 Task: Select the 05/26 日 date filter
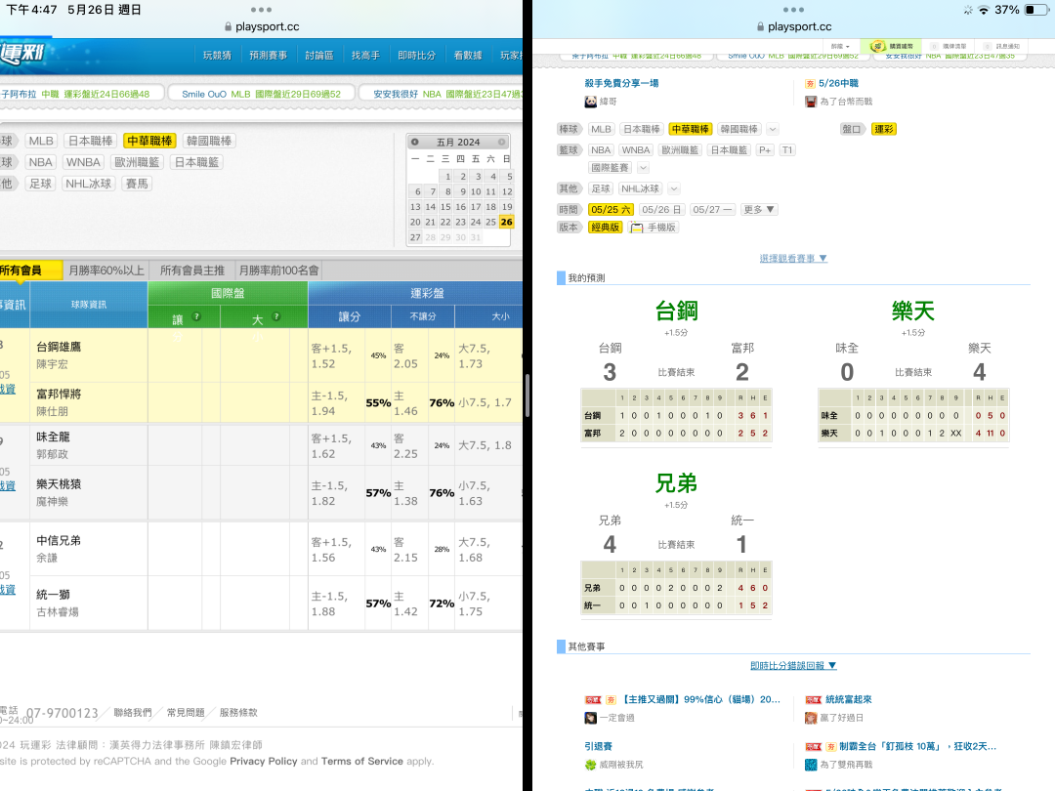(x=661, y=210)
